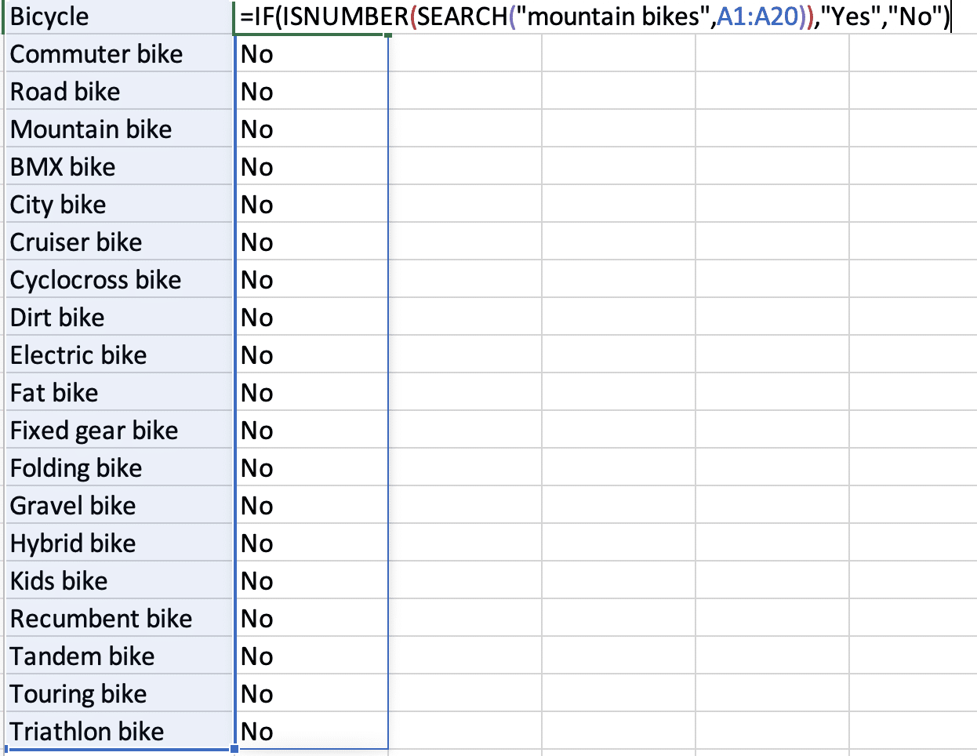Select the "Cyclocross bike" cell
977x756 pixels.
pyautogui.click(x=118, y=280)
